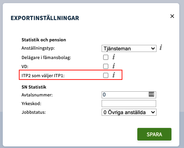Open the lookup icon in Avtalsnummer field
This screenshot has height=148, width=184.
[151, 94]
